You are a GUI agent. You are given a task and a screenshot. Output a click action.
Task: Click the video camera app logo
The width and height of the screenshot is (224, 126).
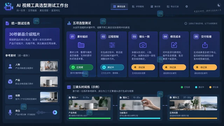point(8,7)
